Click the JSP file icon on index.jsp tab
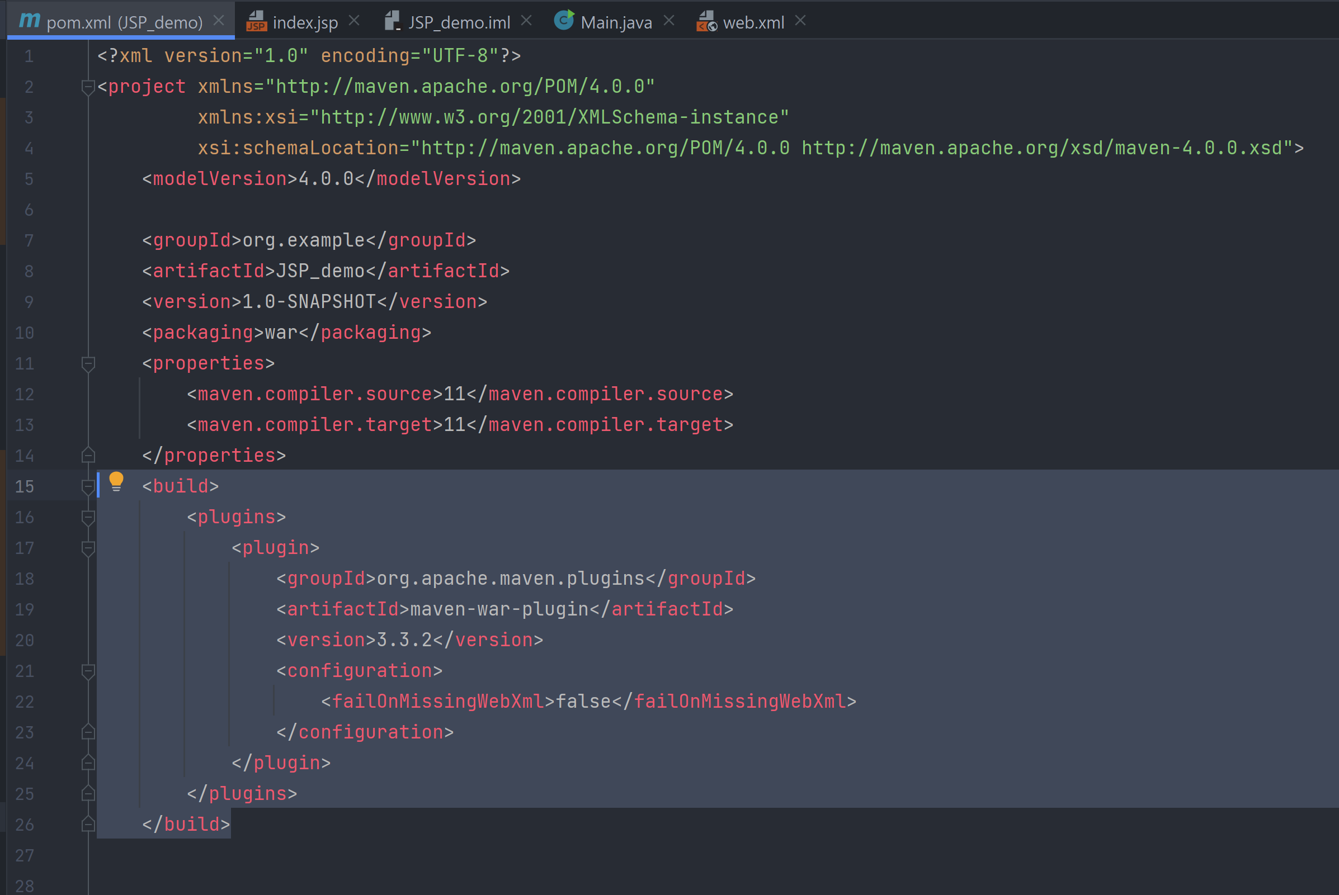This screenshot has height=895, width=1339. pyautogui.click(x=256, y=22)
